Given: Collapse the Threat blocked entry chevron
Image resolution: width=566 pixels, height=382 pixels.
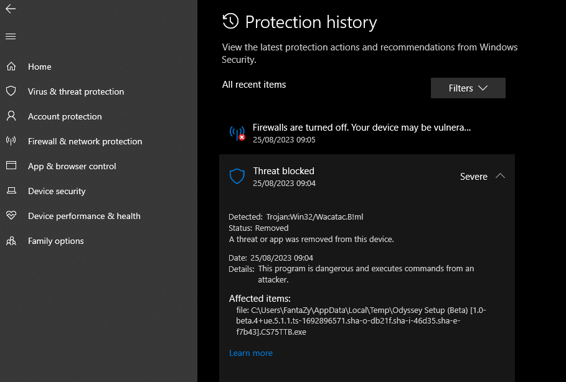Looking at the screenshot, I should pyautogui.click(x=500, y=176).
